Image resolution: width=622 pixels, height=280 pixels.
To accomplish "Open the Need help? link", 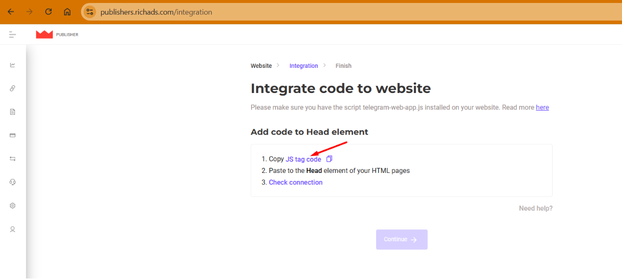I will [x=536, y=208].
